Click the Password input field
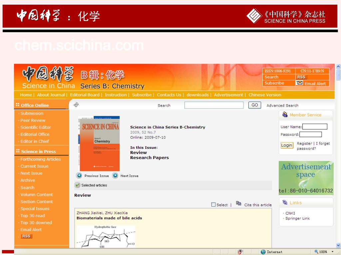This screenshot has width=341, height=255. [x=311, y=134]
